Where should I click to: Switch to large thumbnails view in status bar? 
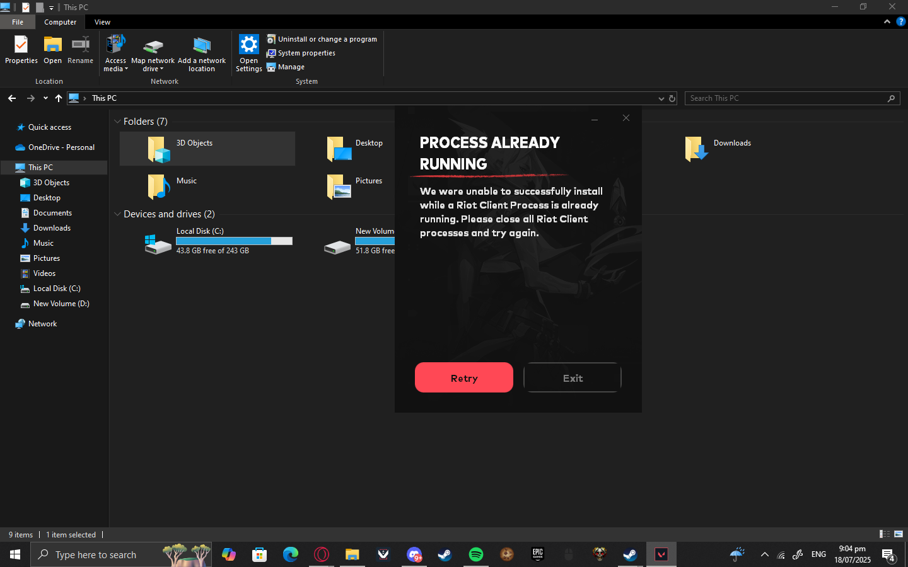pyautogui.click(x=899, y=534)
